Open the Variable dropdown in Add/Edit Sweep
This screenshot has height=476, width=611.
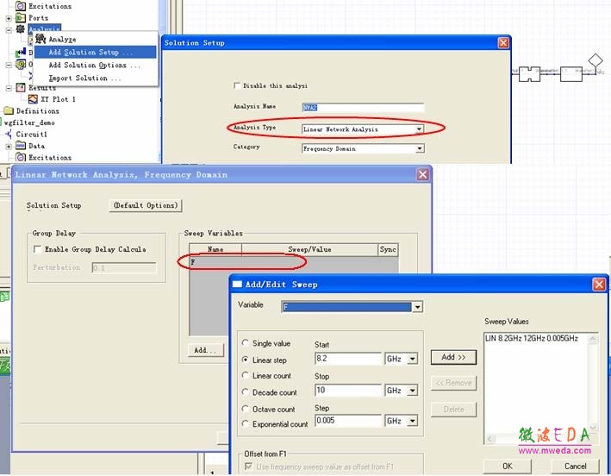click(417, 307)
